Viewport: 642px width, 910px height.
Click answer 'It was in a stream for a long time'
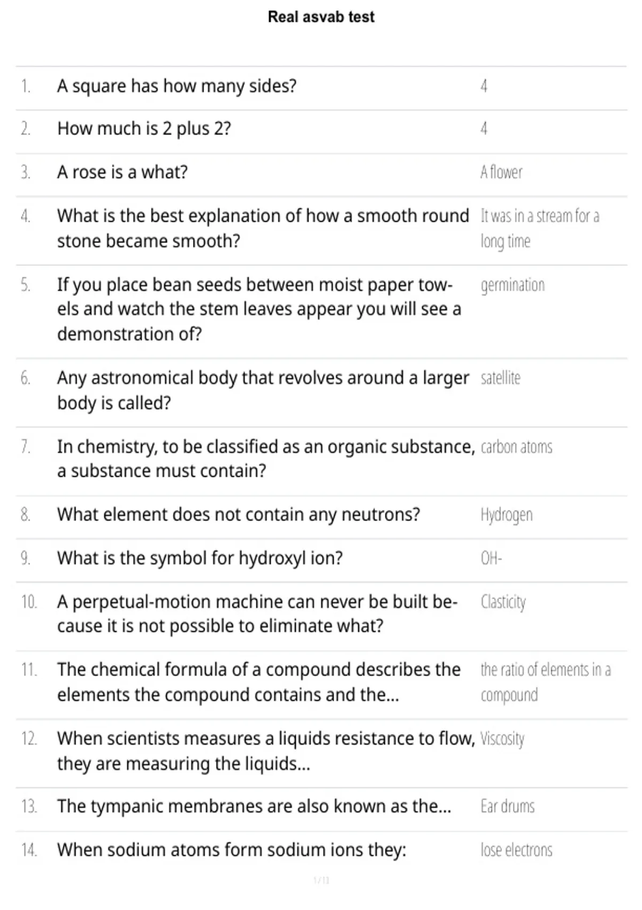coord(540,229)
